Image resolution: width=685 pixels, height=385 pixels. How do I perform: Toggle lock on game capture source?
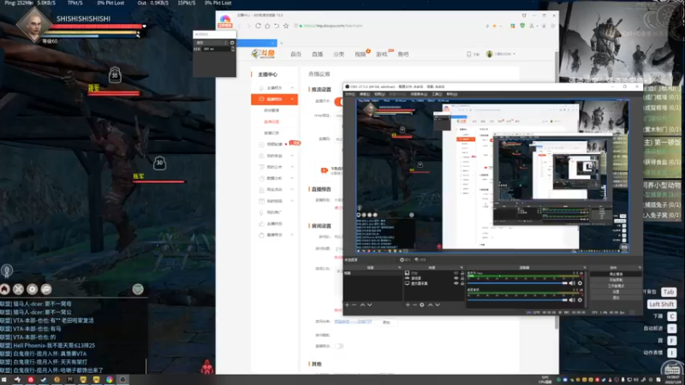(462, 278)
